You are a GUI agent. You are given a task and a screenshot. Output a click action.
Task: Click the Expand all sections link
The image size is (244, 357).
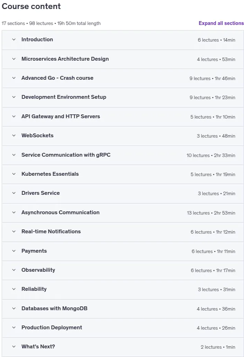click(x=221, y=23)
